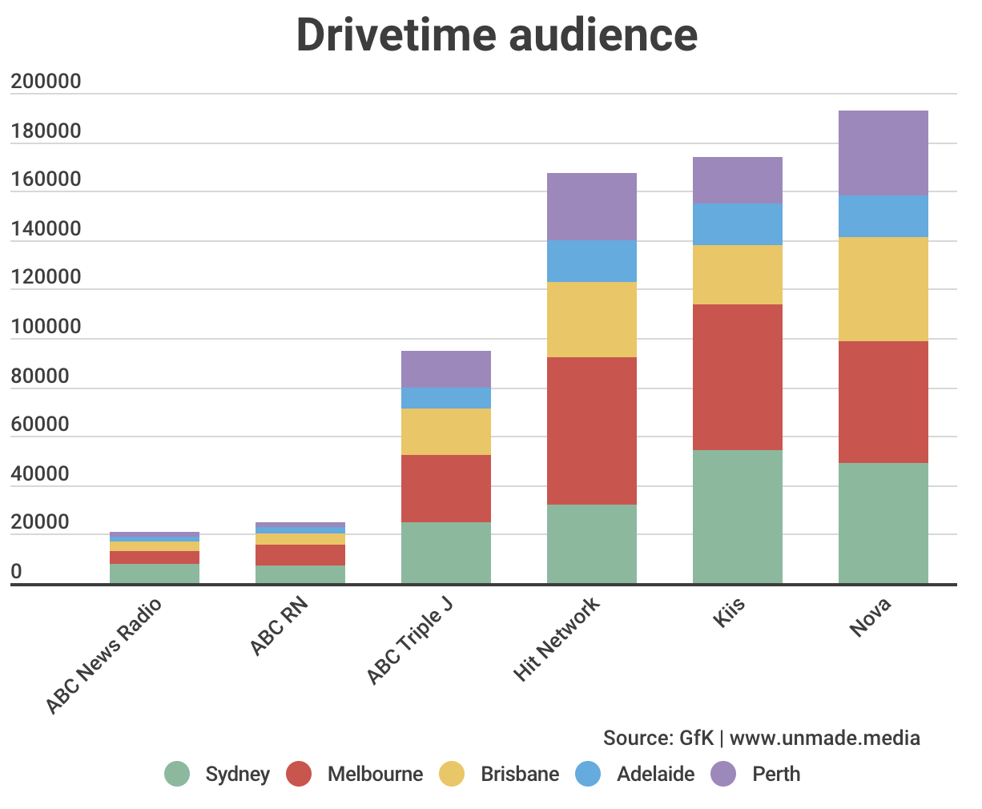Viewport: 982px width, 809px height.
Task: Select the Melbourne legend label
Action: click(x=375, y=775)
